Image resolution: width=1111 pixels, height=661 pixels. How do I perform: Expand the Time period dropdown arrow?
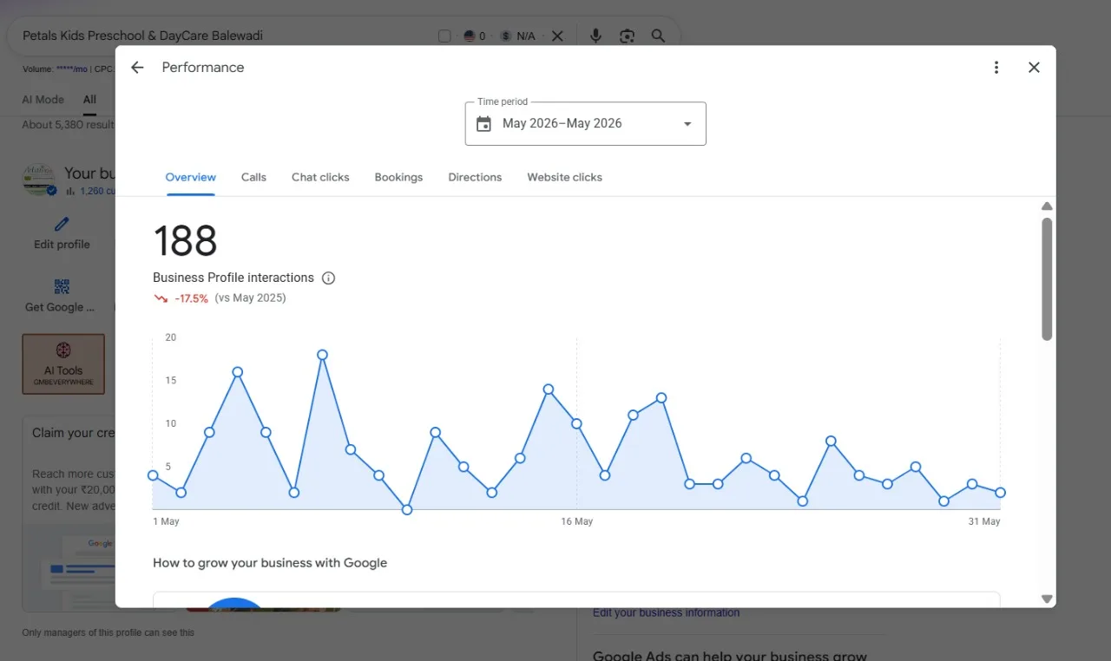(x=687, y=124)
